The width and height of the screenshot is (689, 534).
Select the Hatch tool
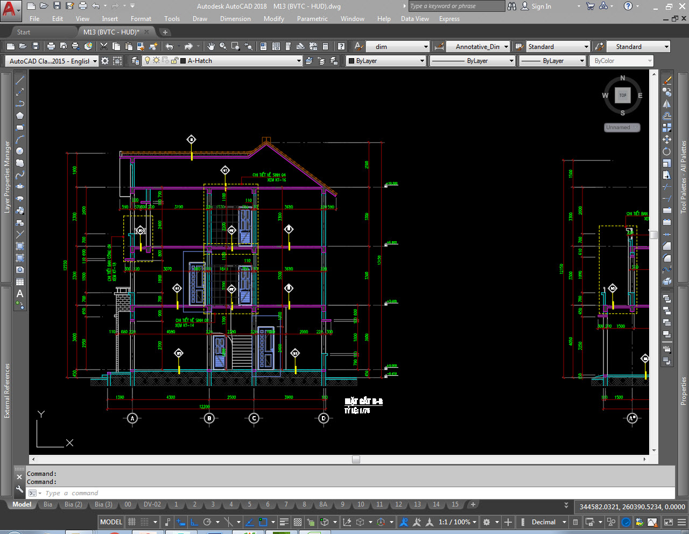pos(20,246)
